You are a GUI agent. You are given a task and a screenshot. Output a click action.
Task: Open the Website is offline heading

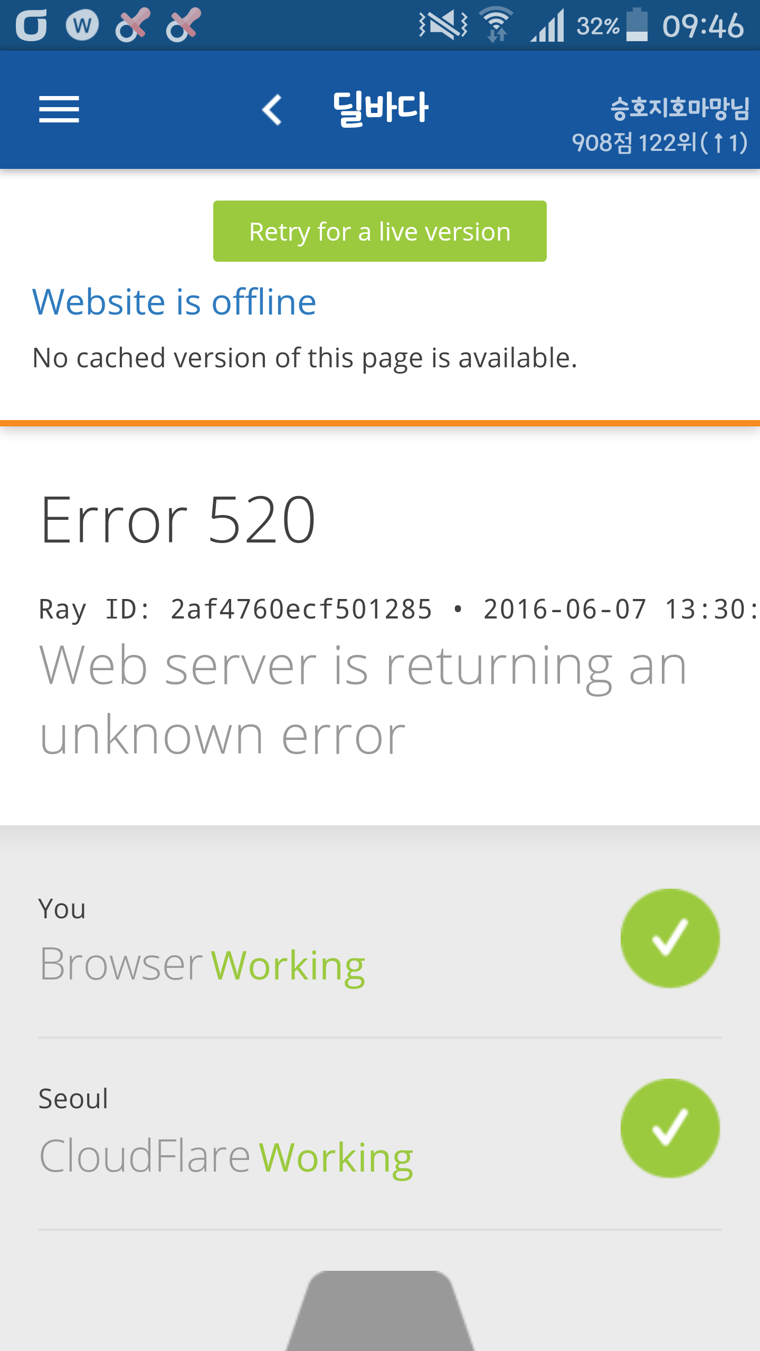point(174,302)
